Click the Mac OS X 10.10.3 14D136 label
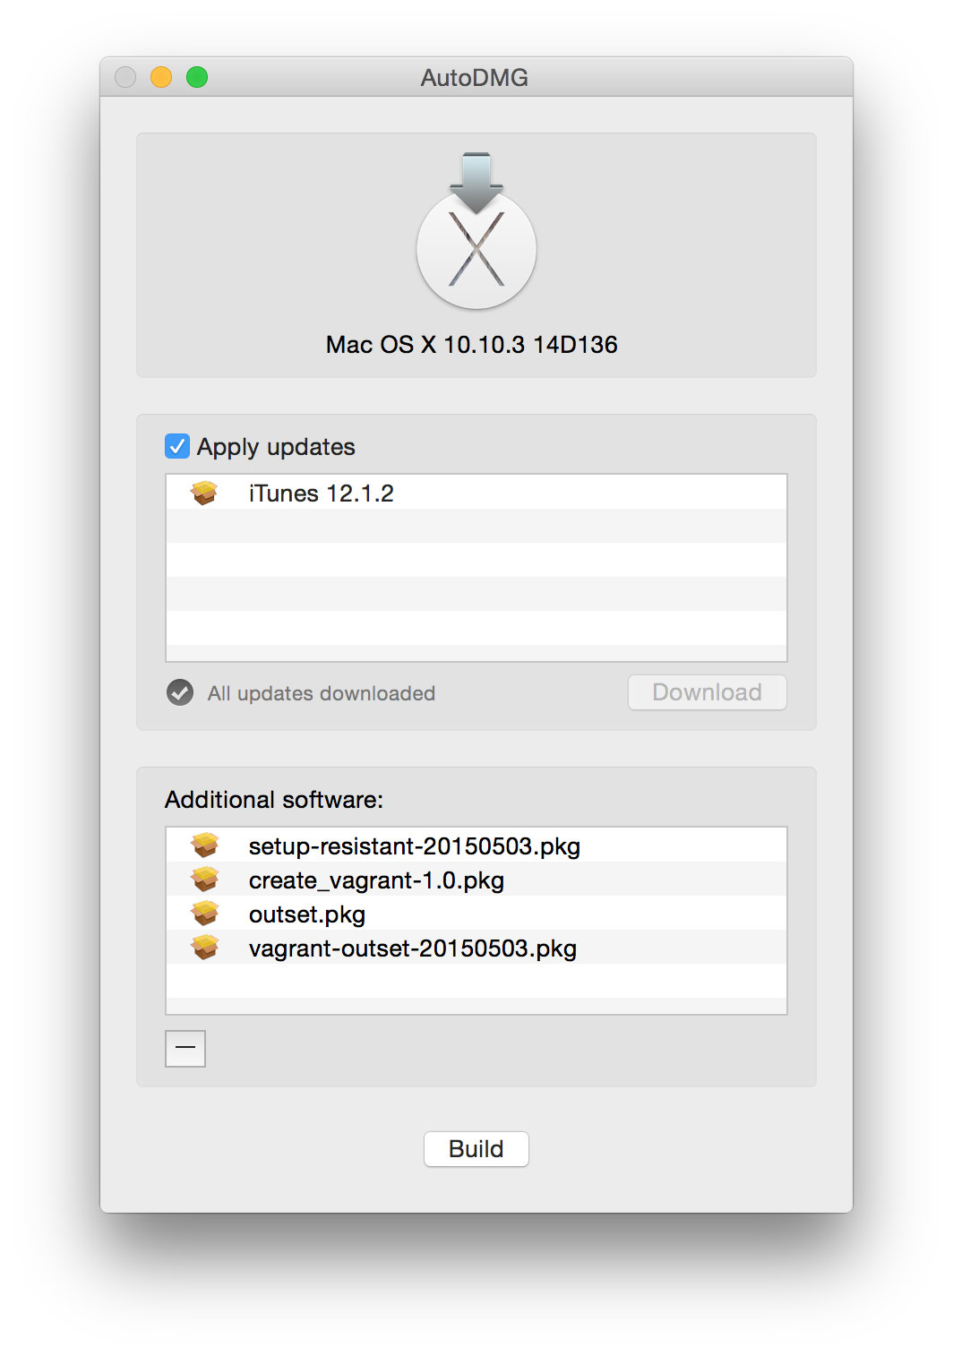Image resolution: width=953 pixels, height=1356 pixels. [472, 345]
